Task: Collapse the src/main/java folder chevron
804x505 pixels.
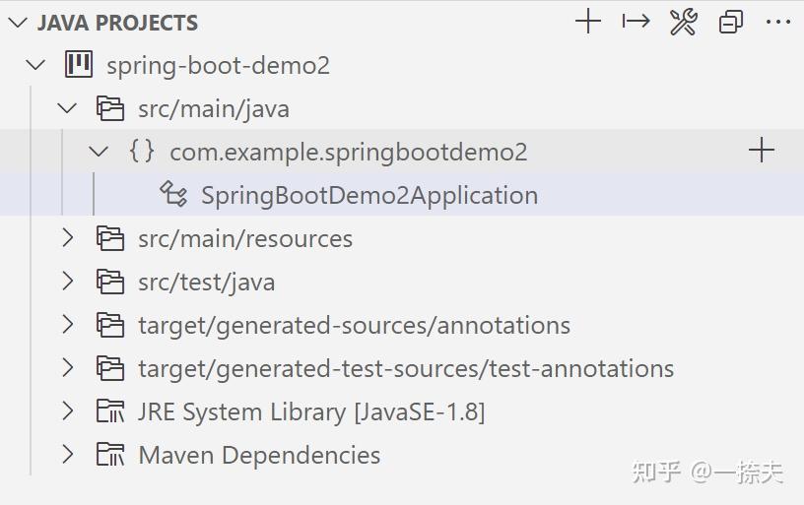Action: click(67, 108)
